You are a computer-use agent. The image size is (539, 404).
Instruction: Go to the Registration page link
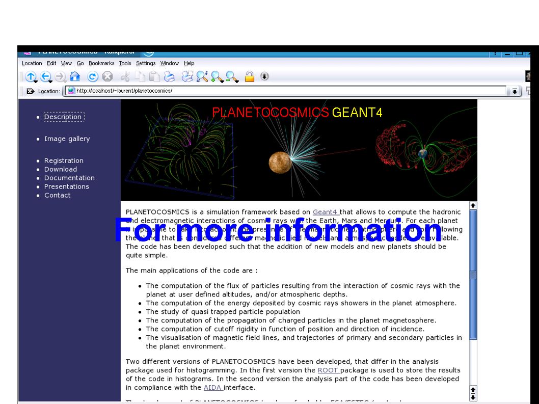point(64,160)
